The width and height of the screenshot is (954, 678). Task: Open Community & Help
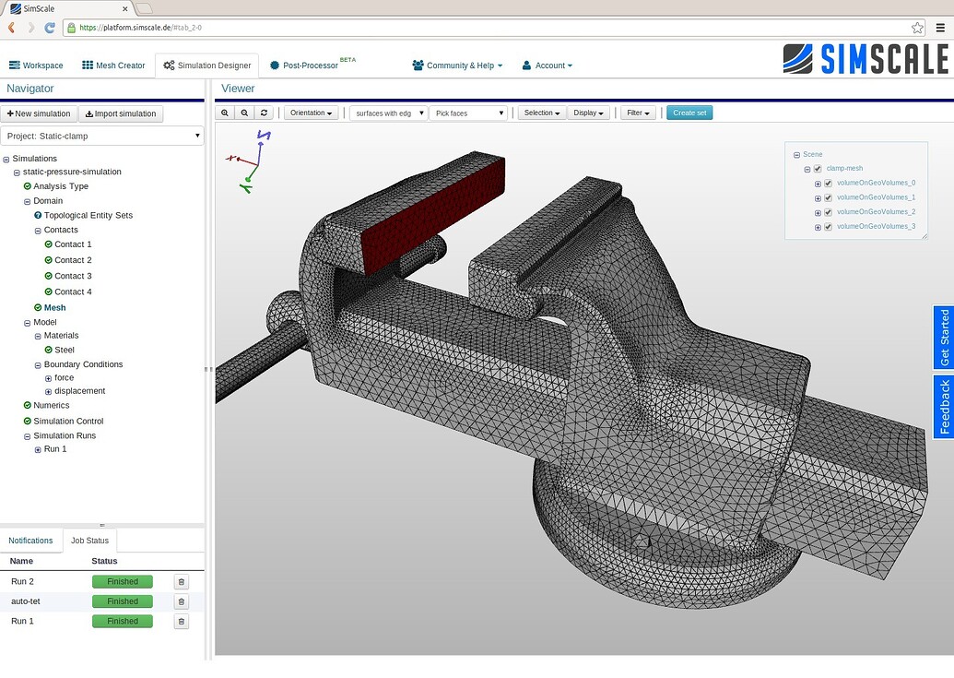[x=456, y=65]
